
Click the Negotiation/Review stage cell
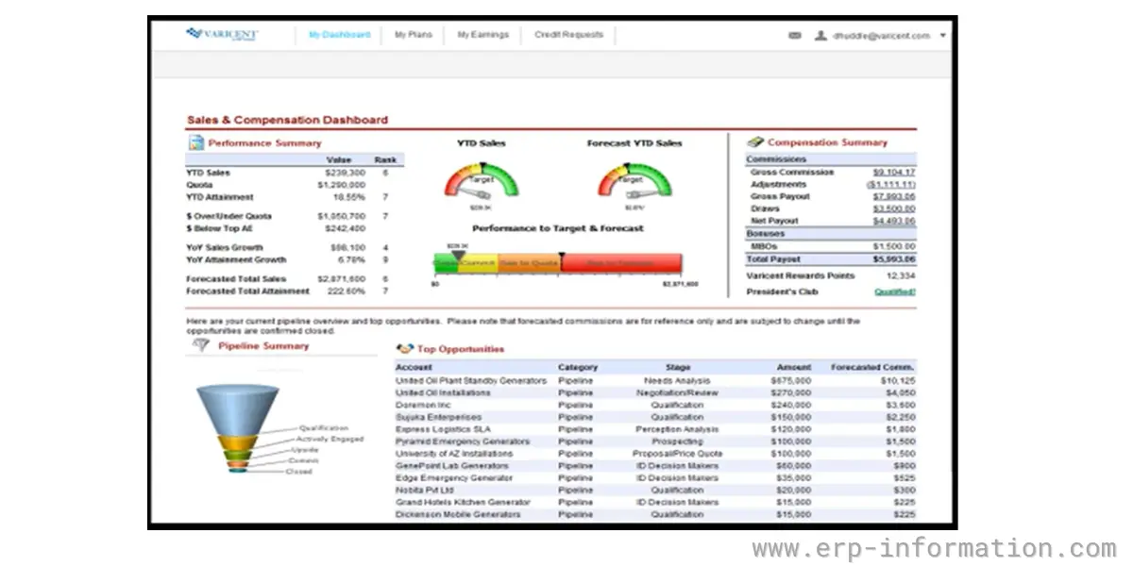click(x=677, y=392)
